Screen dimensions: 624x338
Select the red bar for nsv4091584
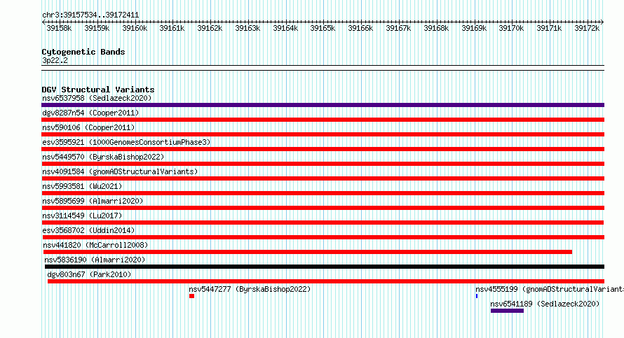pos(323,178)
